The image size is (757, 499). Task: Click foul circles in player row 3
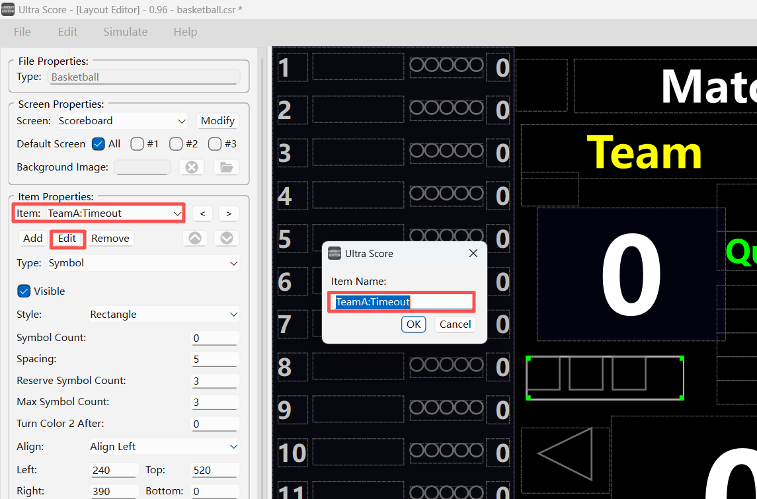[446, 151]
